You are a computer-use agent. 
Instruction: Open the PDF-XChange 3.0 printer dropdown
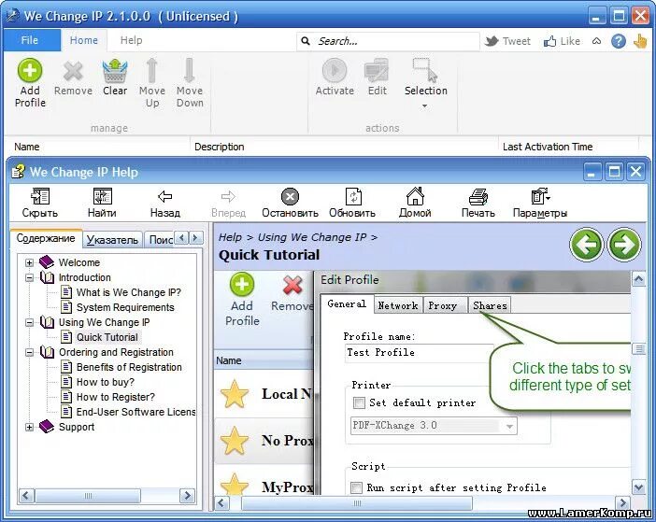[x=509, y=426]
